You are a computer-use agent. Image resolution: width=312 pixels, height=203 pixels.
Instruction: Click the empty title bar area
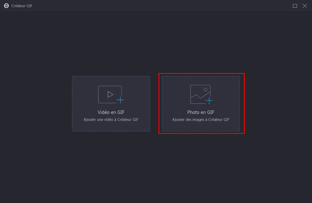(x=156, y=6)
